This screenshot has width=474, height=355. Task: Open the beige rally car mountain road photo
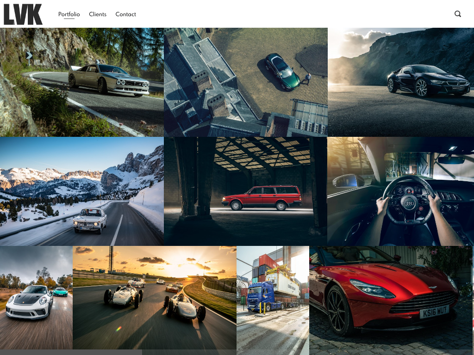[x=81, y=82]
